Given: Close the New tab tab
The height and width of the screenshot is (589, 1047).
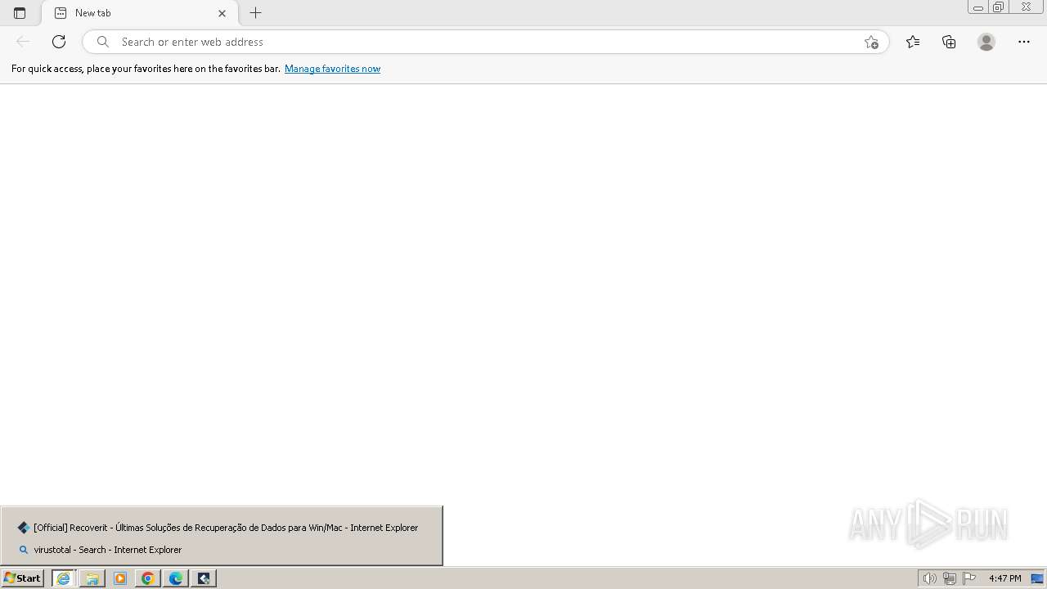Looking at the screenshot, I should tap(222, 13).
